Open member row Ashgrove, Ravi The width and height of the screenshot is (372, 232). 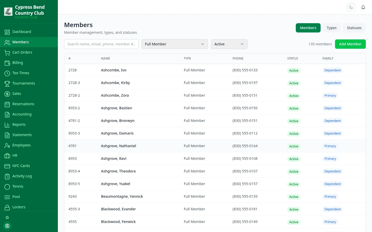(215, 159)
